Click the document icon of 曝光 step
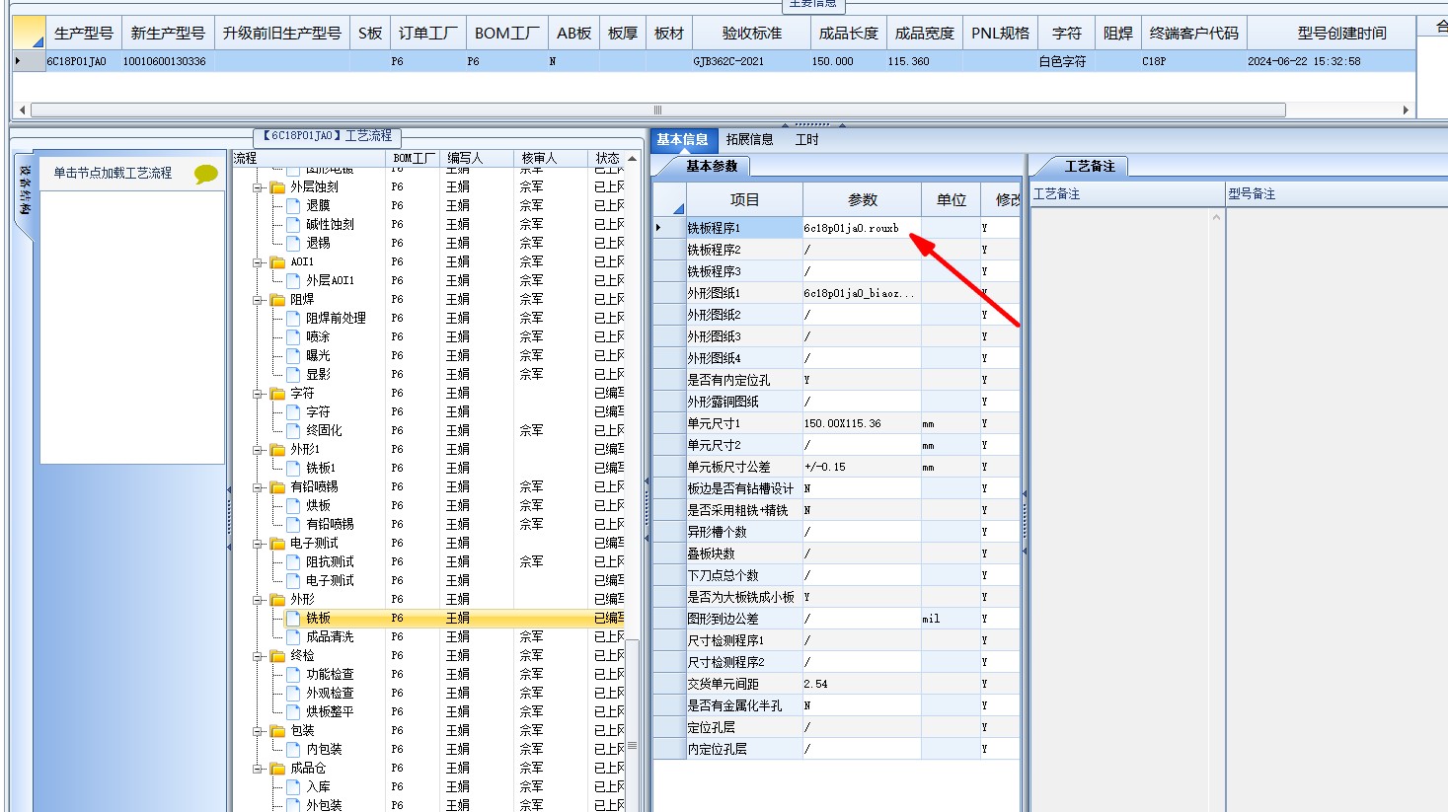1448x812 pixels. tap(293, 355)
